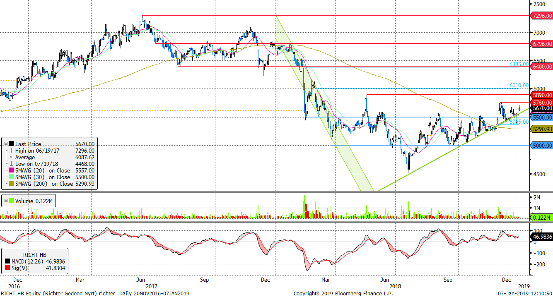This screenshot has width=553, height=297.
Task: Click the 5355.00 light-blue annotation
Action: click(519, 122)
